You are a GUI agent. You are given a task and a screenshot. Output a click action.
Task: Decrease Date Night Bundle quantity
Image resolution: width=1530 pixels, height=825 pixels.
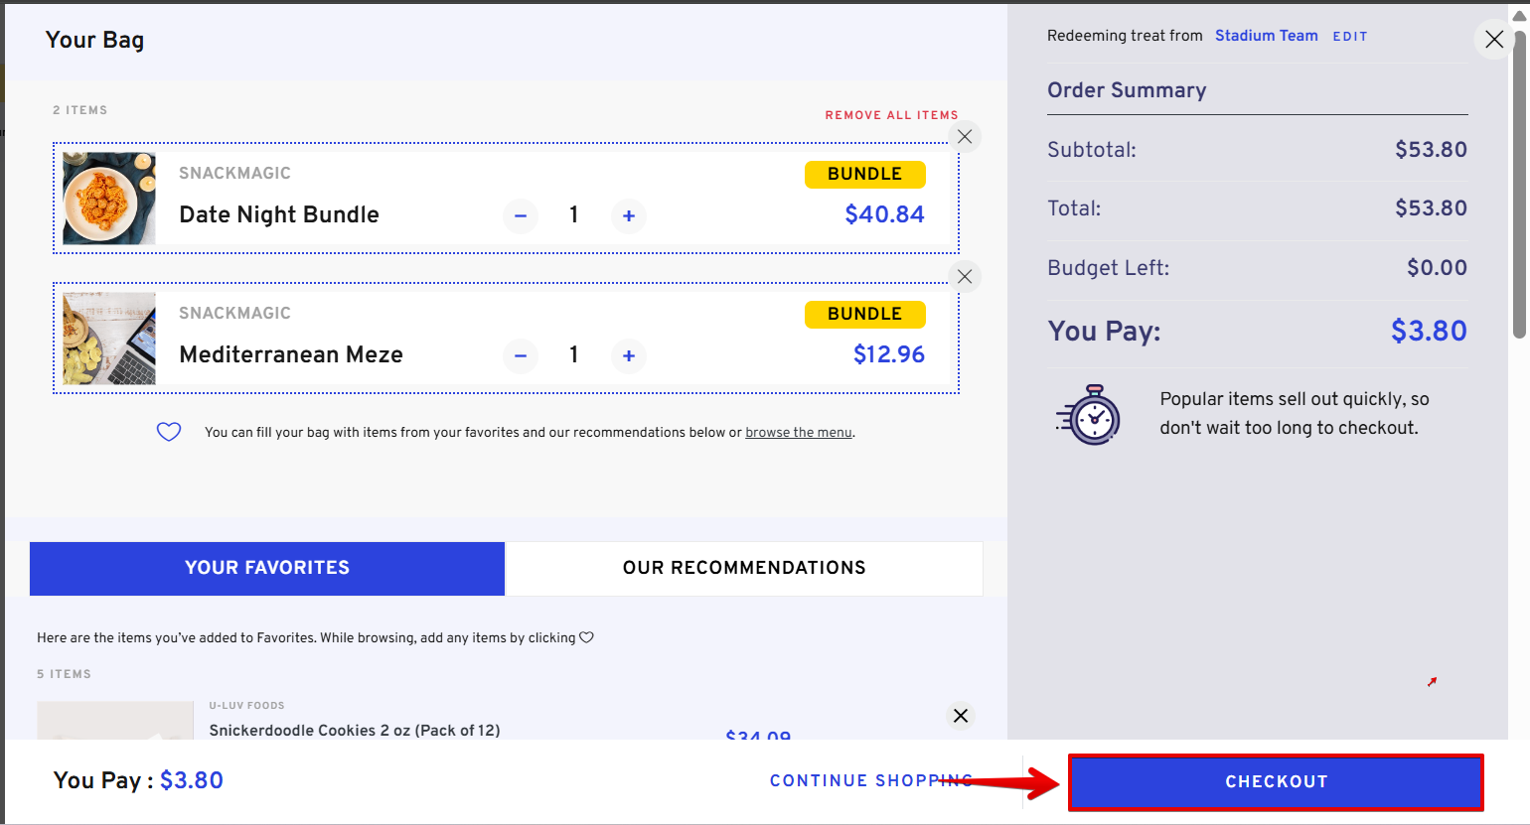point(521,215)
